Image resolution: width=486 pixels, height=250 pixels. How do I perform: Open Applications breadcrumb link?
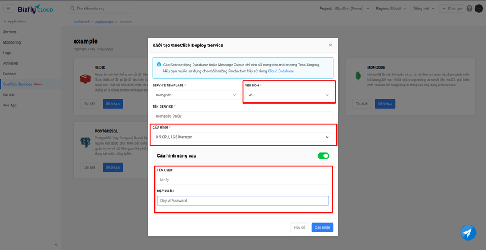click(104, 22)
